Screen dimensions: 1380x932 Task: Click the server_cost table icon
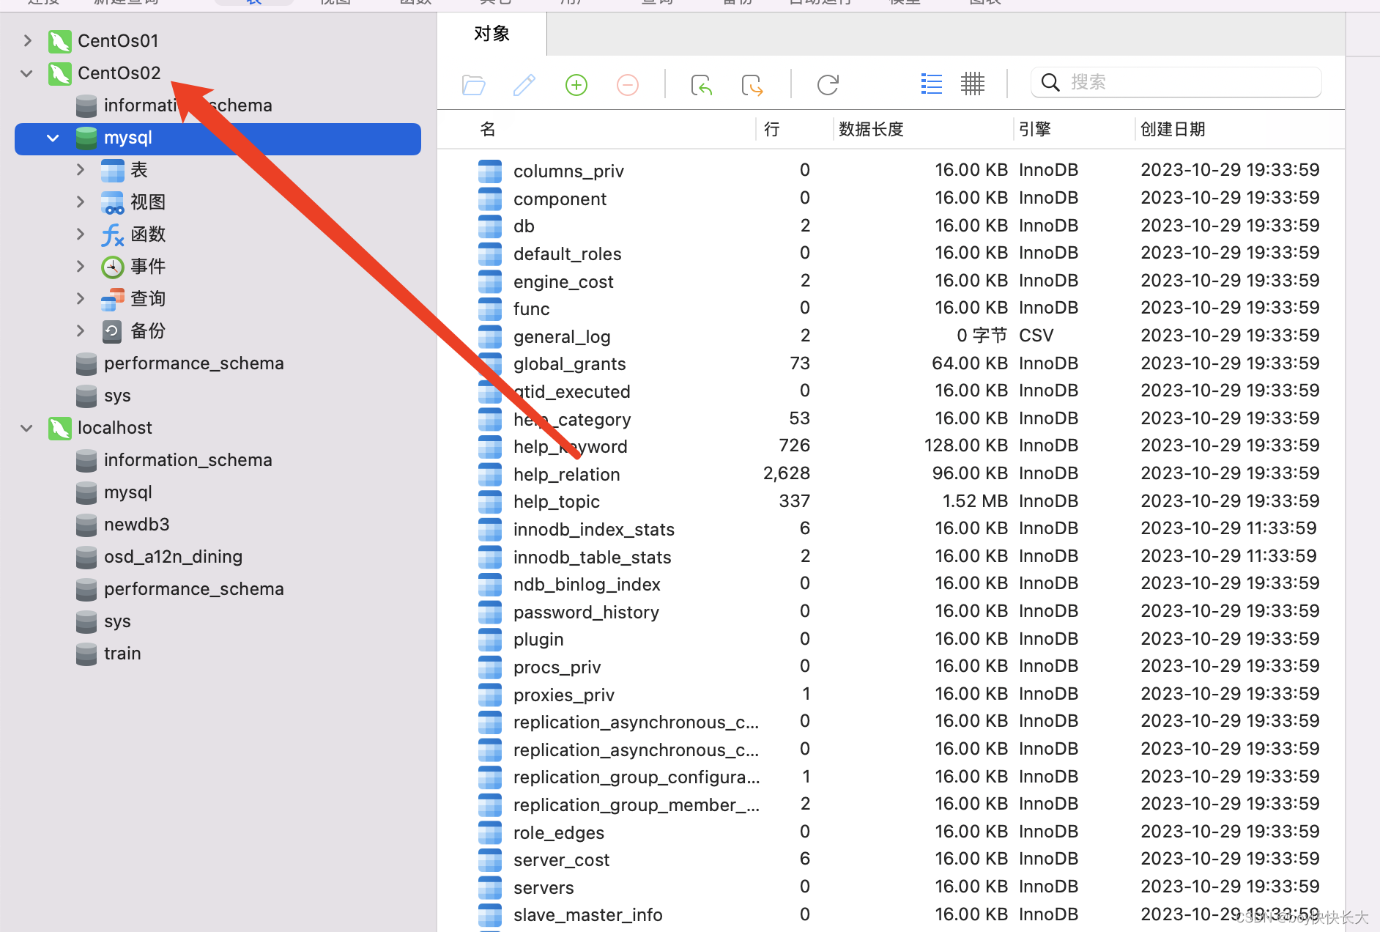point(490,859)
